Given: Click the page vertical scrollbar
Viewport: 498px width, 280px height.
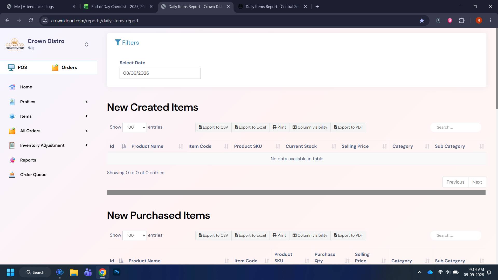Looking at the screenshot, I should 497,68.
